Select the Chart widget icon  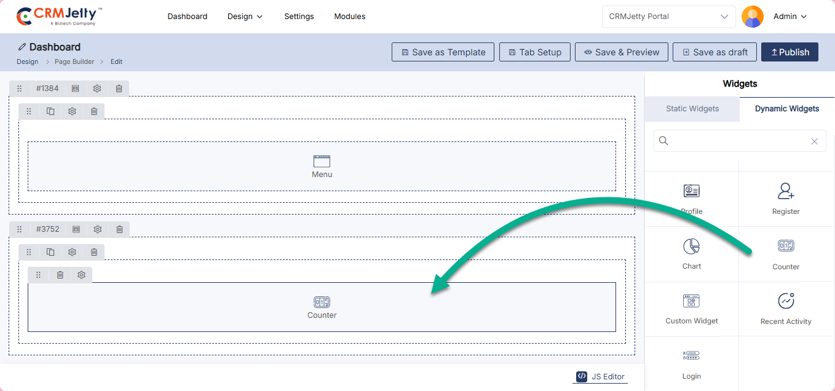tap(691, 247)
